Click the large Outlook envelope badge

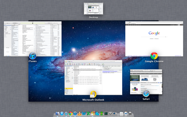pyautogui.click(x=93, y=94)
